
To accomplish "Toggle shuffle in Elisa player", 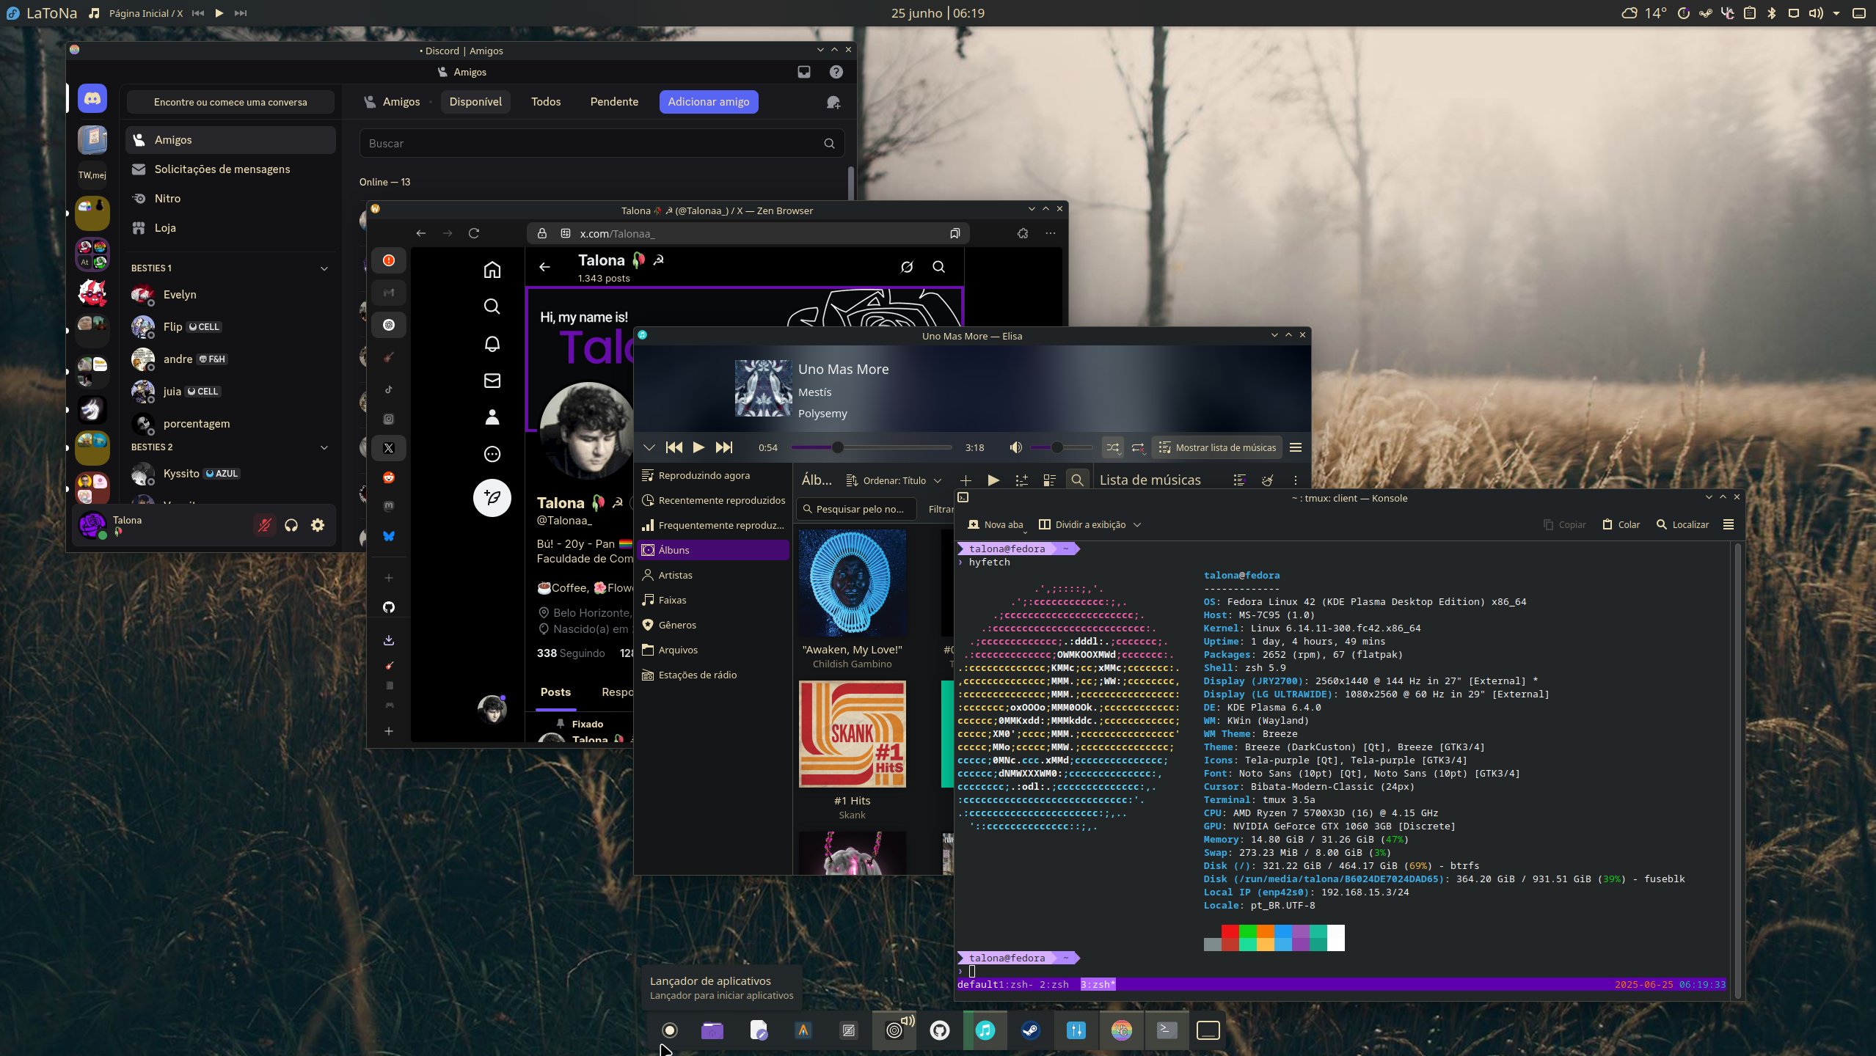I will (1112, 447).
